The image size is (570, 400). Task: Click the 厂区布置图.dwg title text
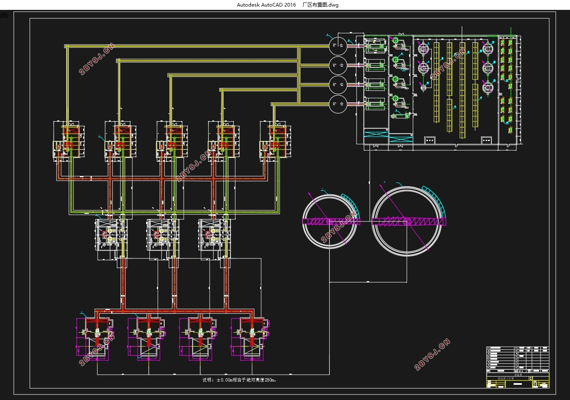pos(320,5)
